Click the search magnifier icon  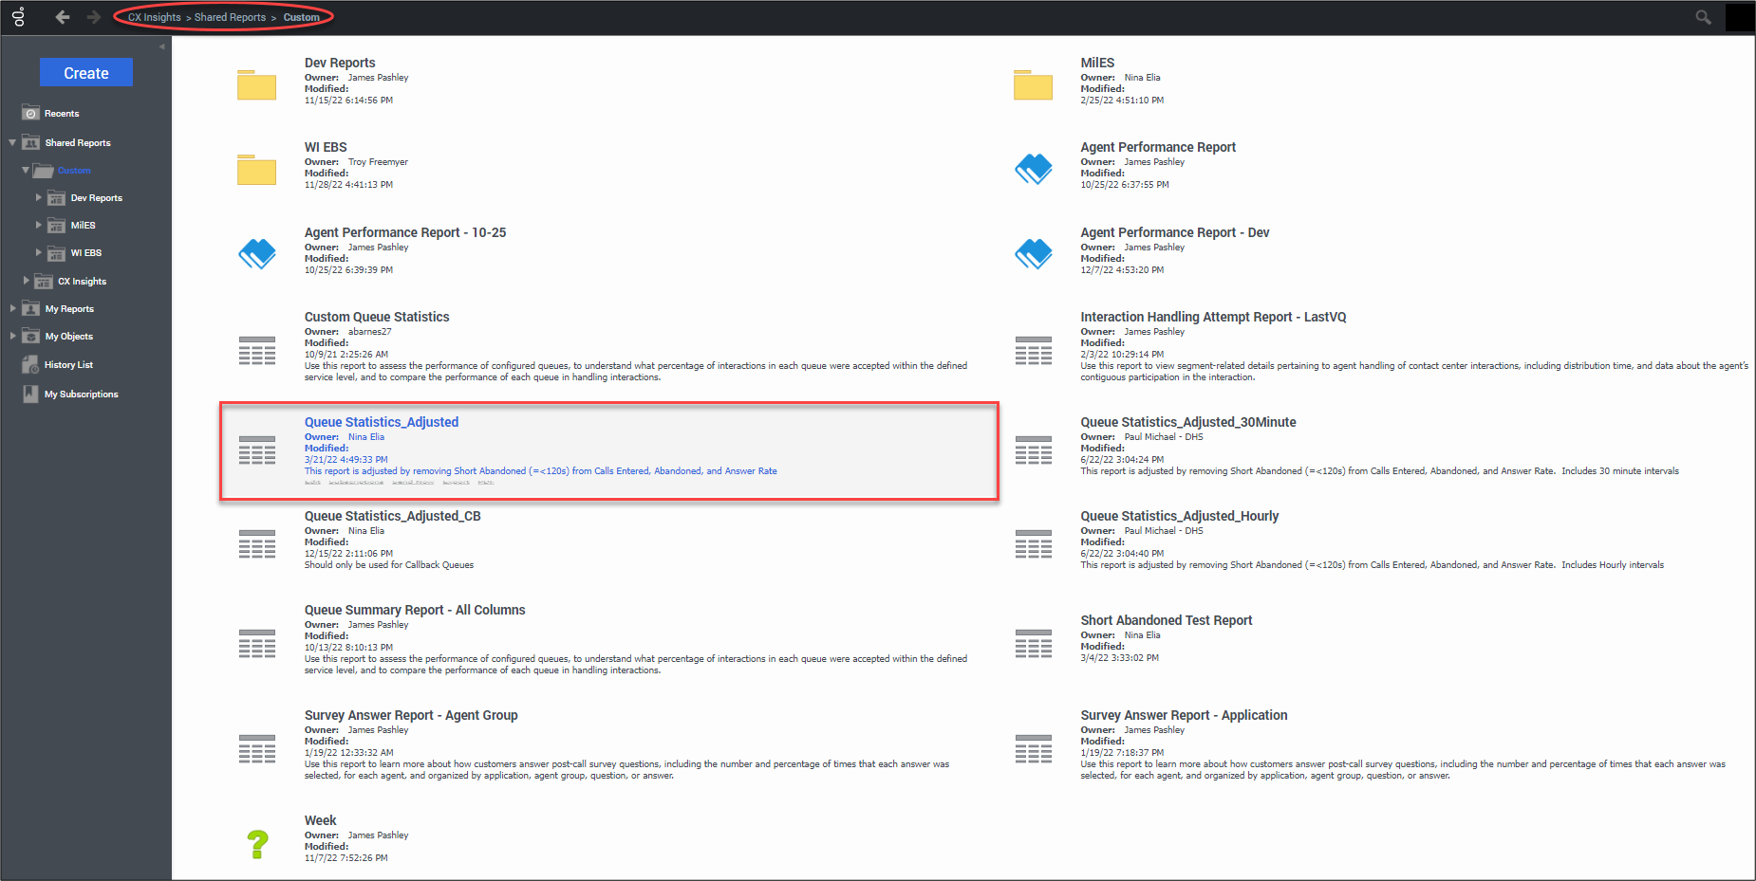tap(1703, 17)
